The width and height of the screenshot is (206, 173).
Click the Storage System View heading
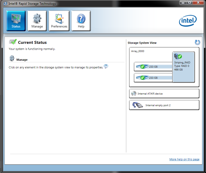(x=142, y=43)
